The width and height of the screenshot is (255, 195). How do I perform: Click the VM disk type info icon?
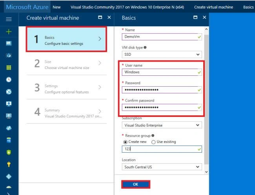[145, 47]
